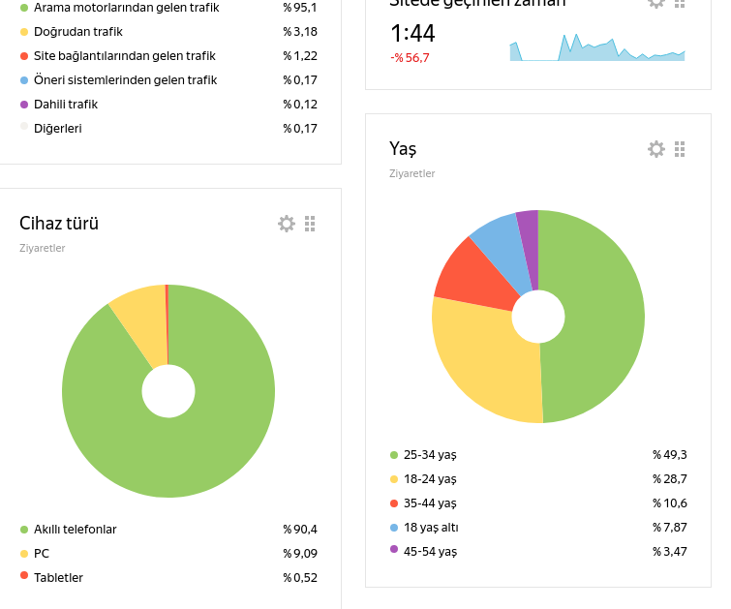Click the Yaş widget title

403,149
